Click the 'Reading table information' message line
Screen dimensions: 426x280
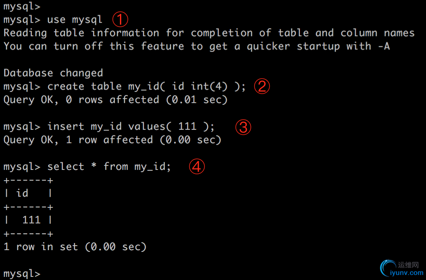tap(209, 33)
